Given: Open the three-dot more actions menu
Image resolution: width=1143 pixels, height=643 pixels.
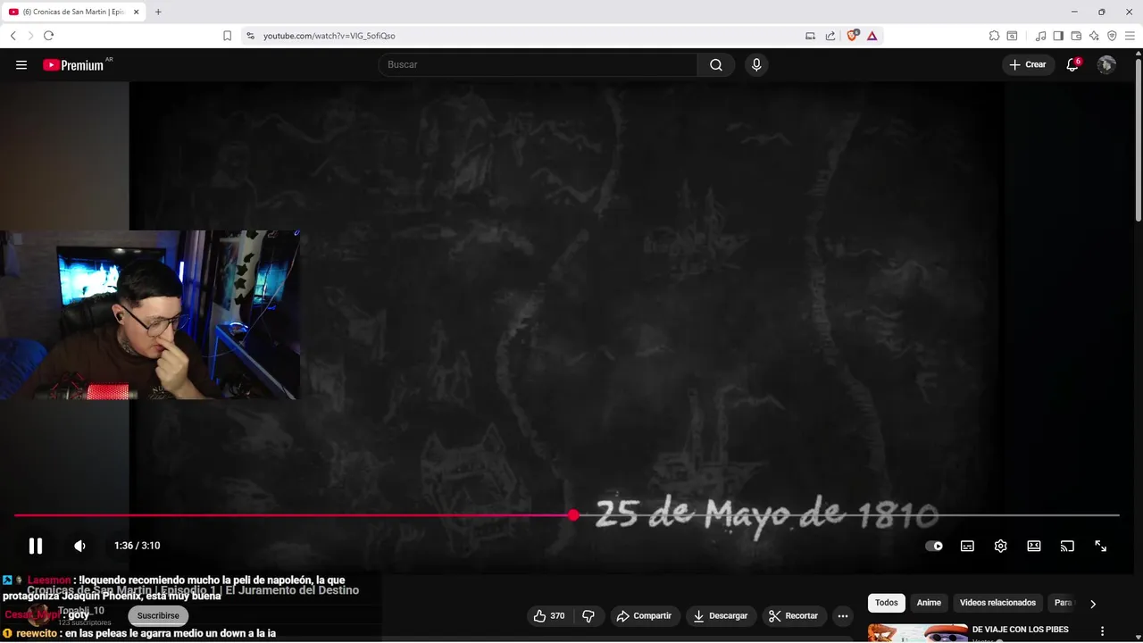Looking at the screenshot, I should click(x=843, y=615).
